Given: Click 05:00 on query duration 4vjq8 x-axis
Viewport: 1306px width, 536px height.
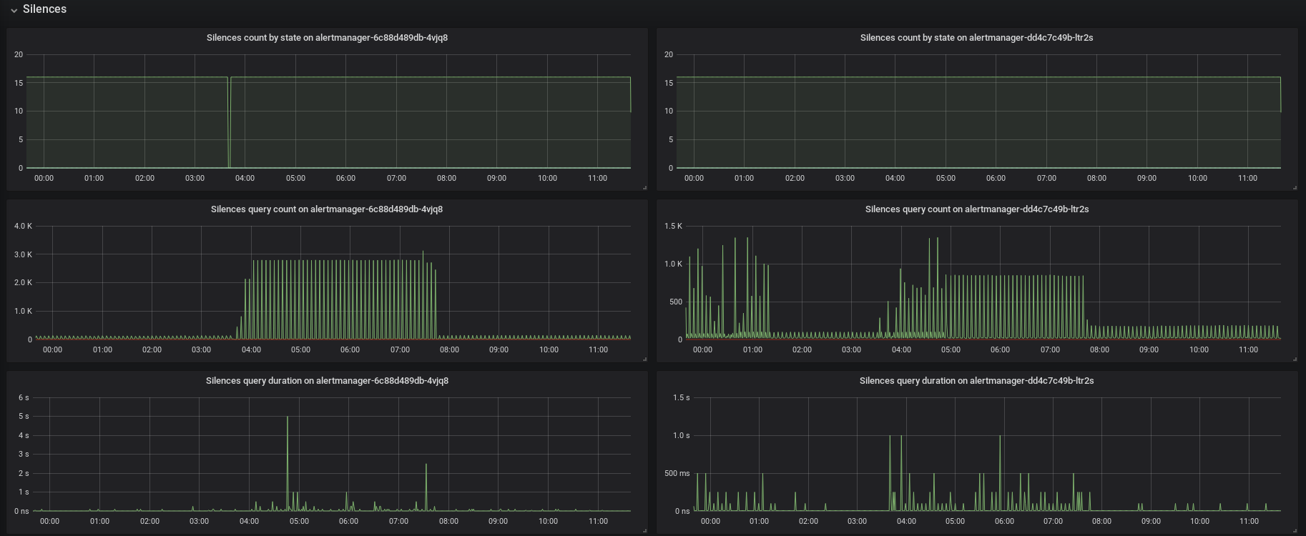Looking at the screenshot, I should [299, 521].
